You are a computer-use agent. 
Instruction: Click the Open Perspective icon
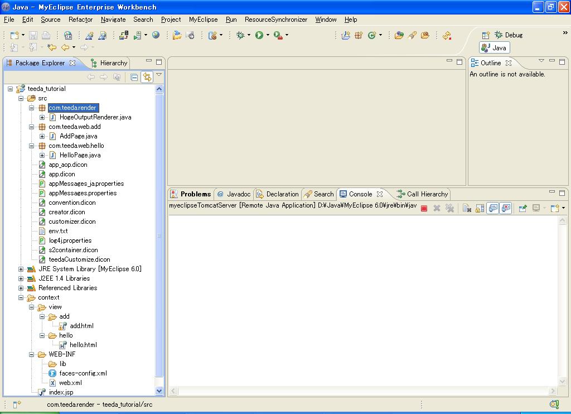[x=486, y=35]
